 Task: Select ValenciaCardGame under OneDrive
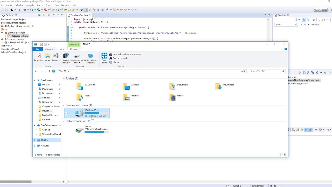pyautogui.click(x=51, y=134)
